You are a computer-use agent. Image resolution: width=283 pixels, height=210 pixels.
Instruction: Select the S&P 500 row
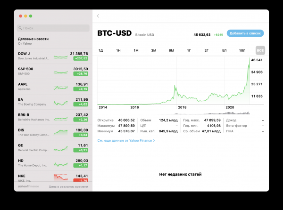[53, 71]
